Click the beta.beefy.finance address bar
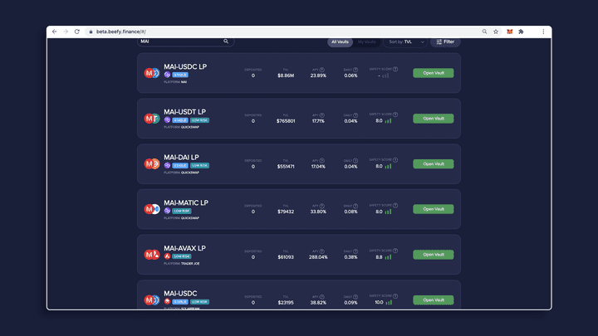The height and width of the screenshot is (336, 598). coord(249,32)
